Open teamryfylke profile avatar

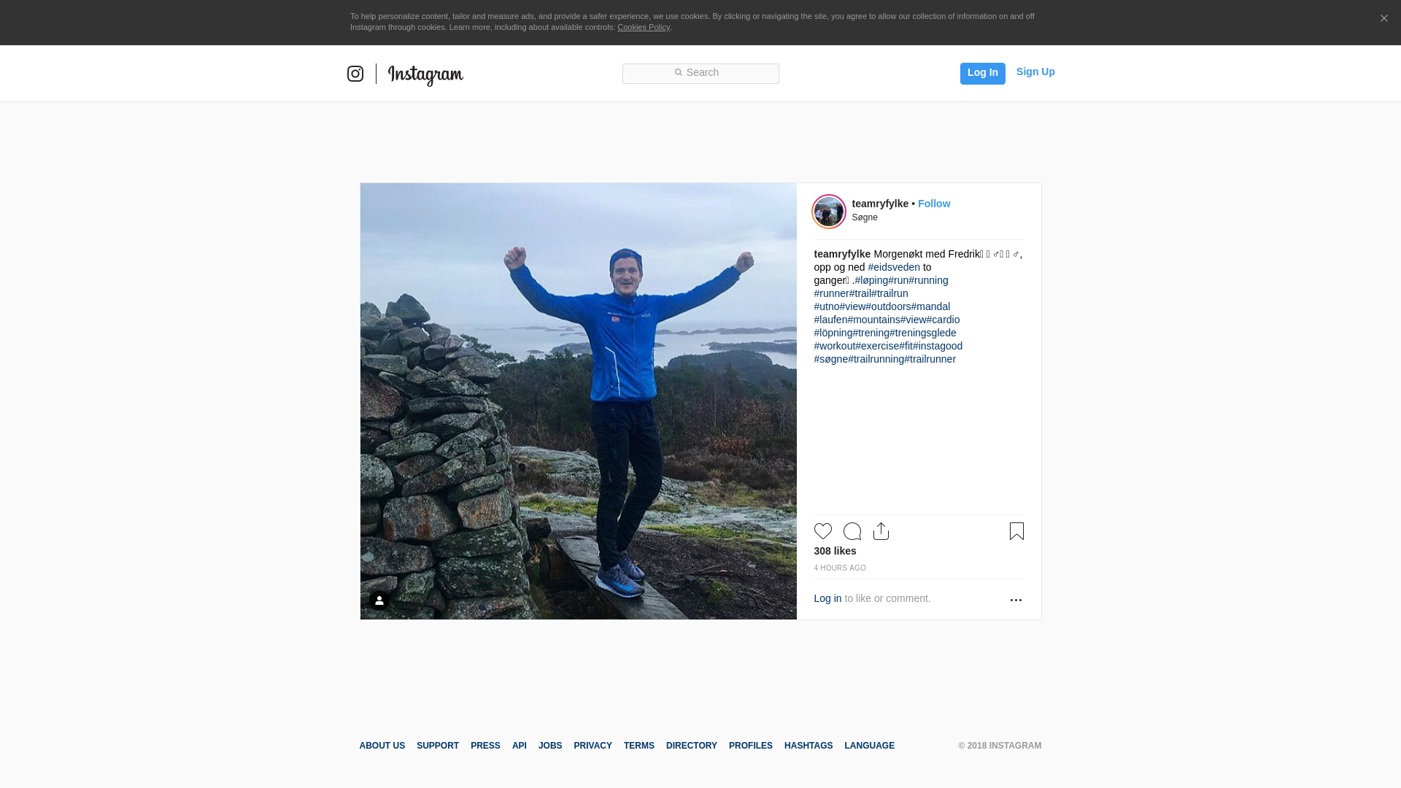829,212
